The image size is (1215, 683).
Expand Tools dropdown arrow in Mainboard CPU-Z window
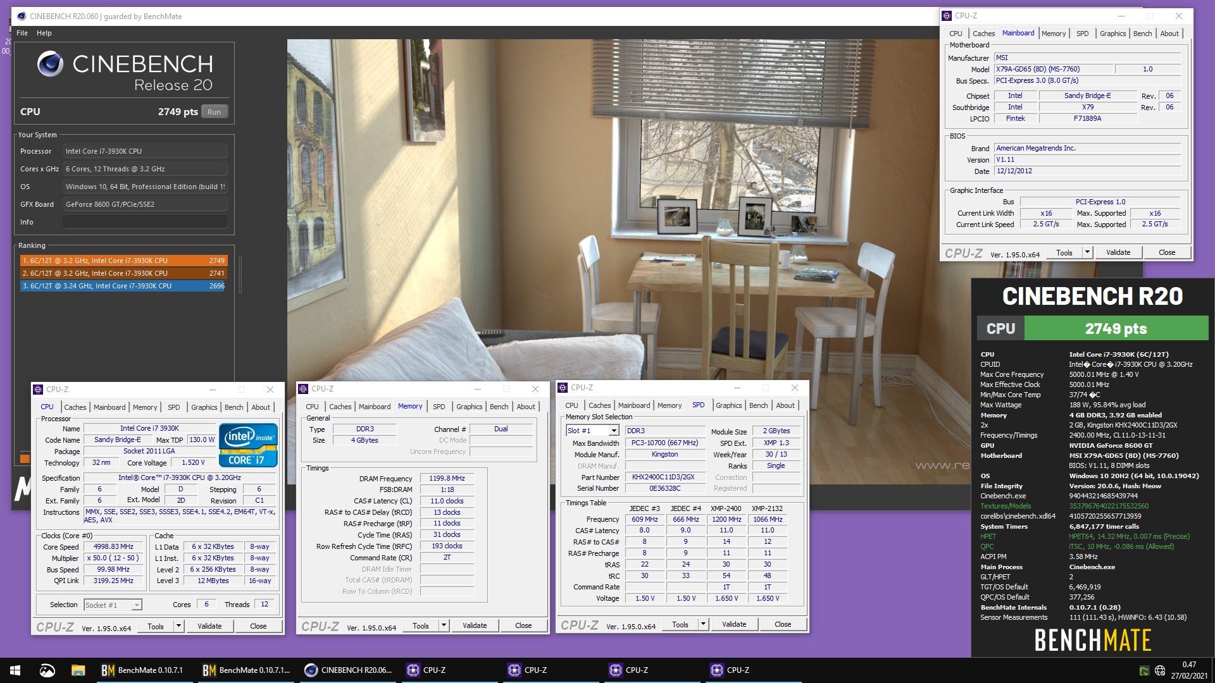1087,252
